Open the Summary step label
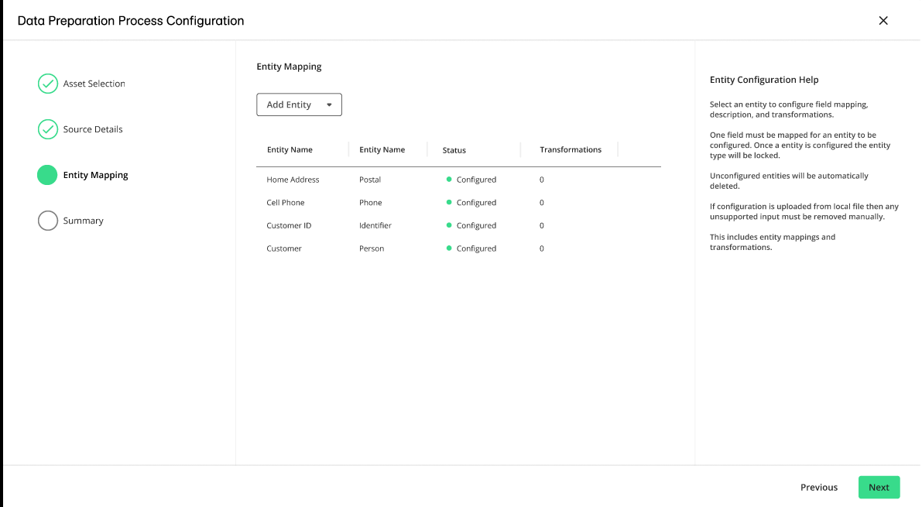 pos(83,221)
